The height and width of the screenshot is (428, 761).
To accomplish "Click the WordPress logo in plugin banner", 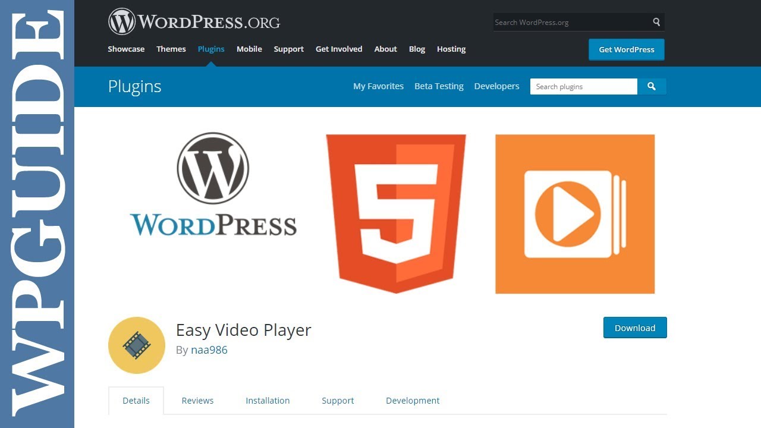I will pos(213,185).
